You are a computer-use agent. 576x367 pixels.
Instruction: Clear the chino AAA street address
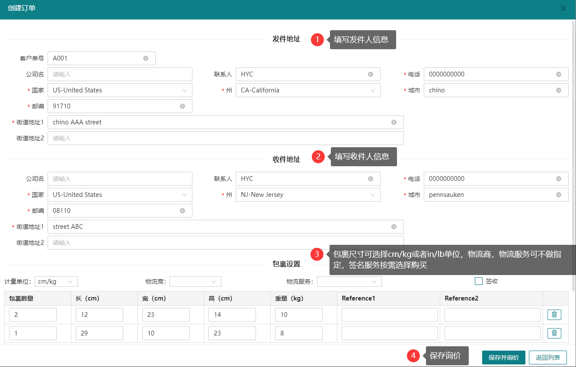394,122
